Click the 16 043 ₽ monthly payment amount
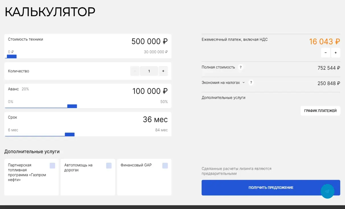The height and width of the screenshot is (209, 345). pyautogui.click(x=325, y=42)
